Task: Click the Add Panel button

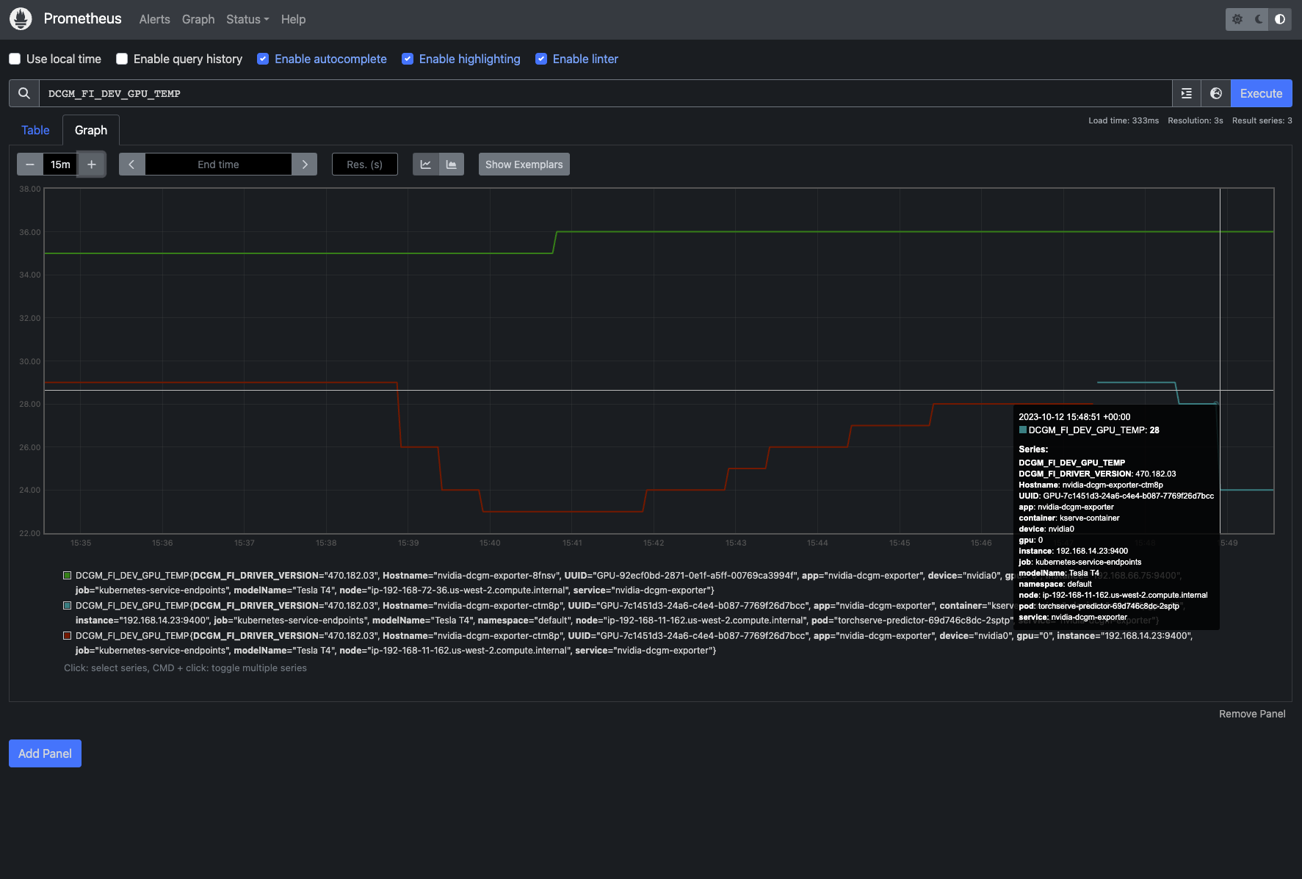Action: click(45, 753)
